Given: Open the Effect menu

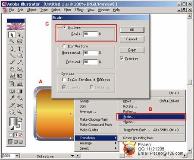Looking at the screenshot, I should (x=79, y=10).
